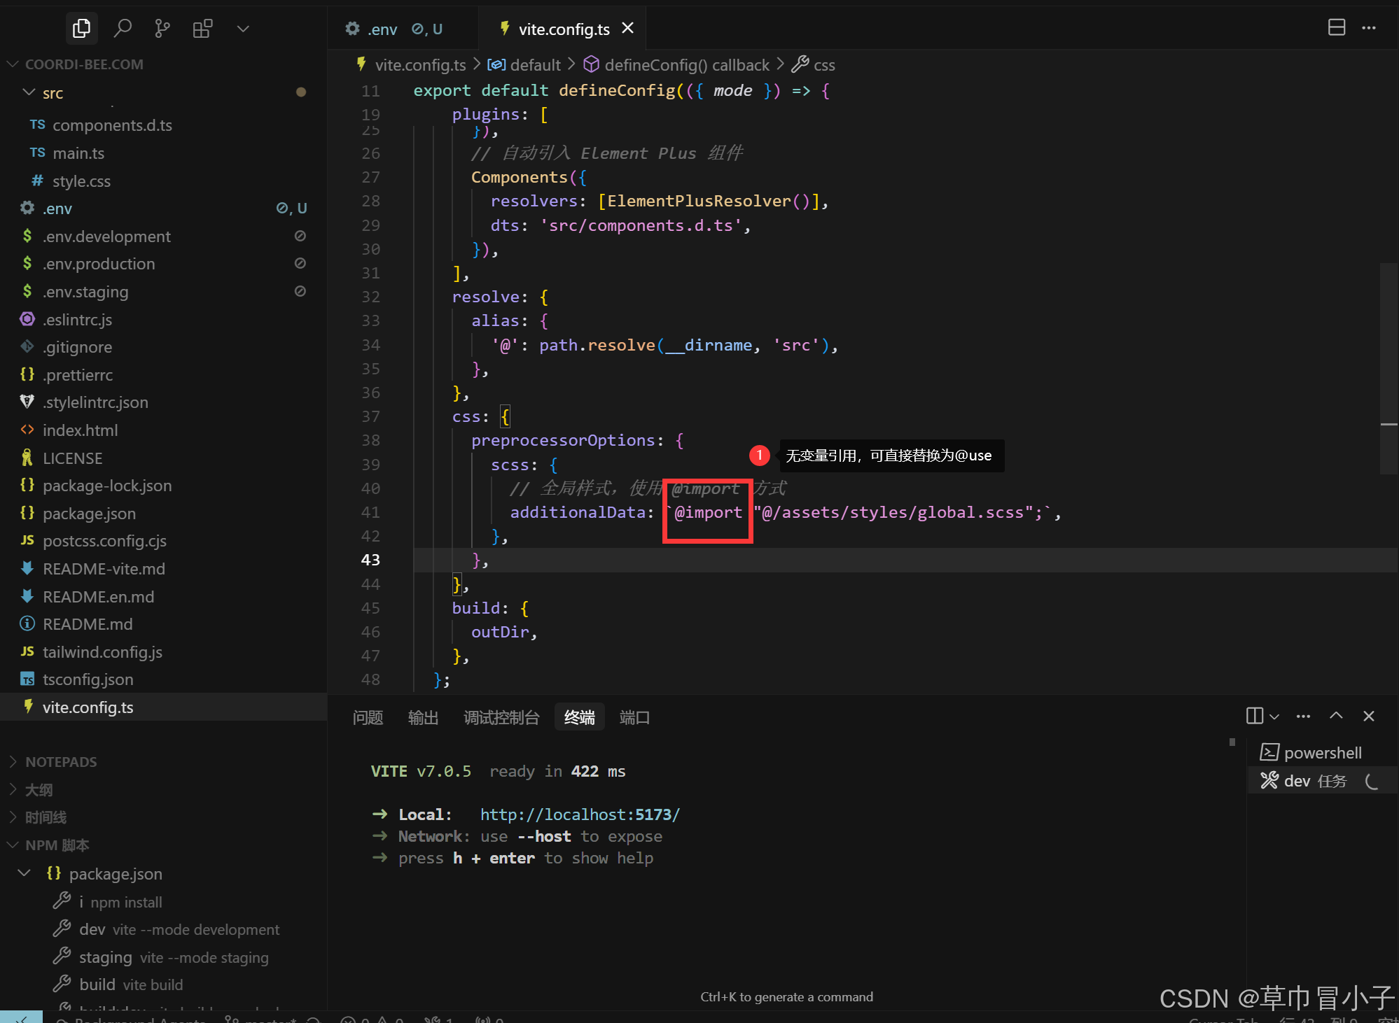Switch to the .env editor tab
The width and height of the screenshot is (1399, 1023).
[x=403, y=29]
